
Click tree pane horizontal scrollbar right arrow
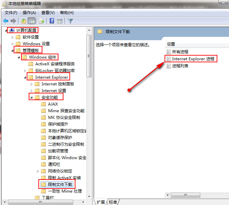(x=83, y=202)
